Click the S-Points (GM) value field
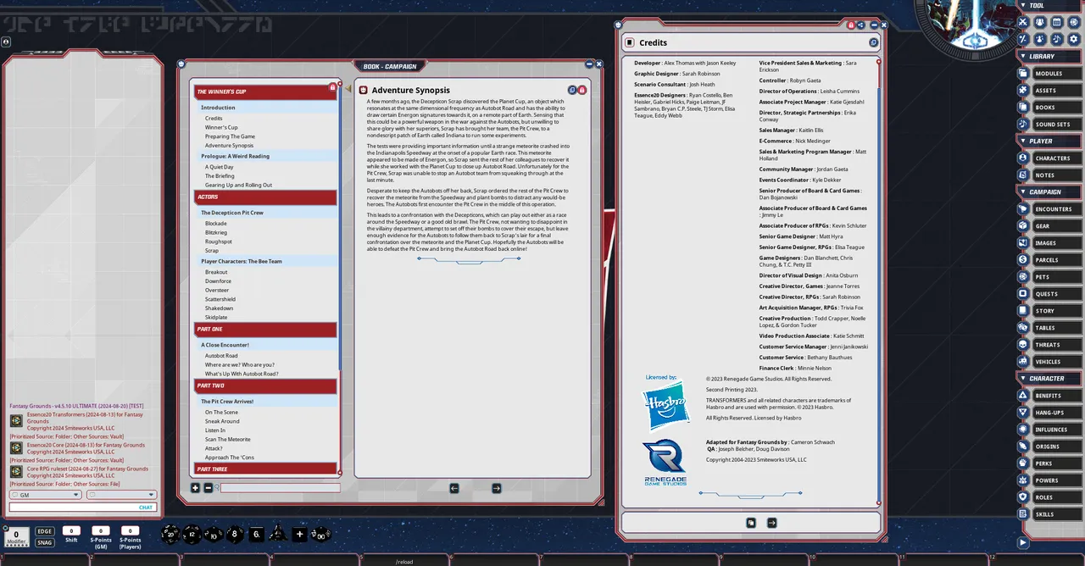 click(101, 530)
